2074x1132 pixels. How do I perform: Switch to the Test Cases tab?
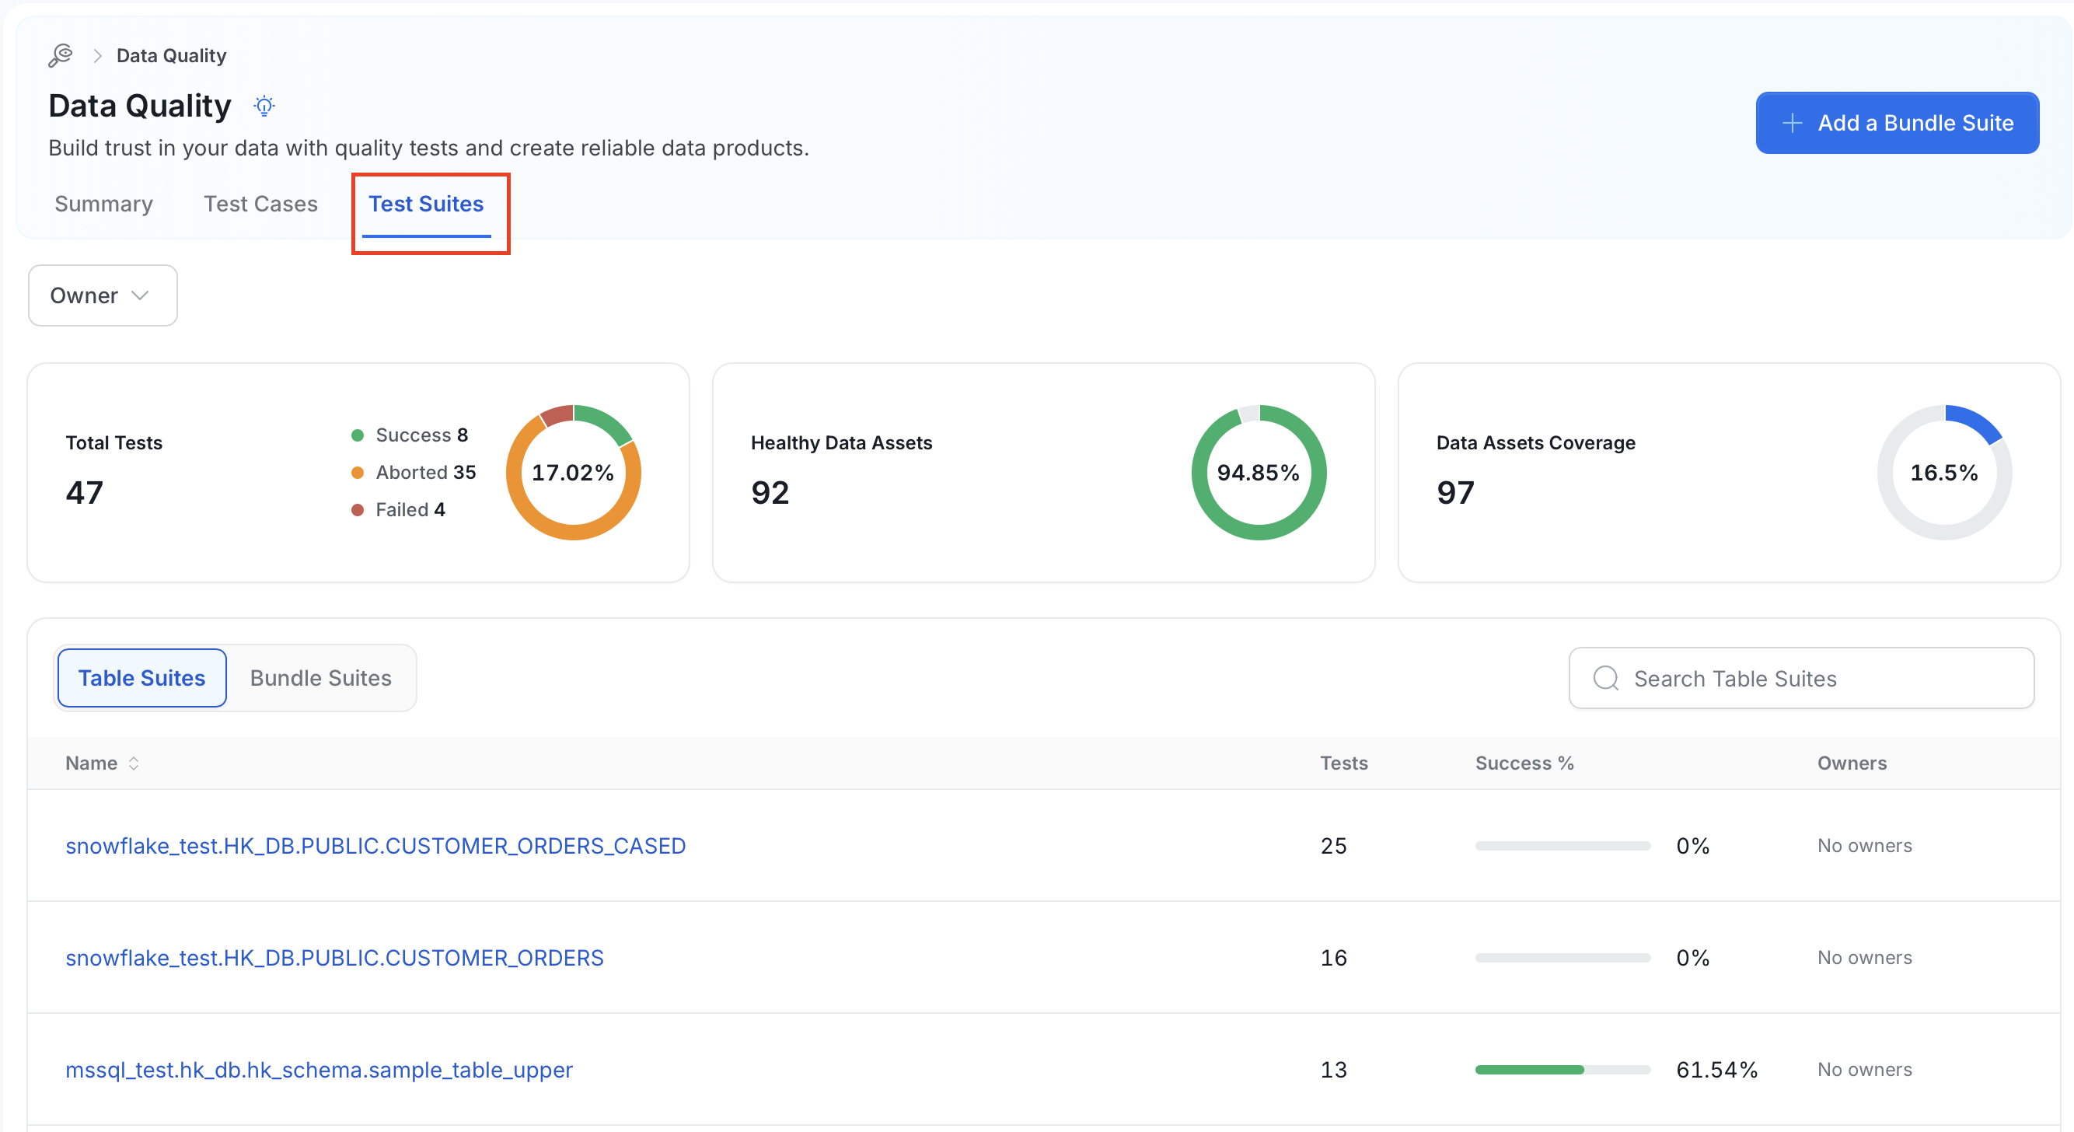tap(261, 204)
